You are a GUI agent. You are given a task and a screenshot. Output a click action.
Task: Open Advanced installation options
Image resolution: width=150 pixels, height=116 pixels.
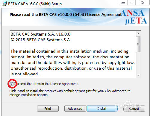coord(75,109)
